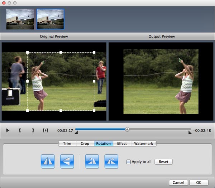Click the bottom-right crop handle

click(x=94, y=110)
